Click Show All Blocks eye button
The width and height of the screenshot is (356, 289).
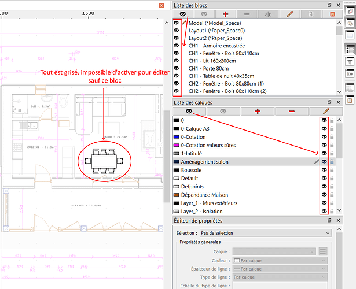point(183,14)
